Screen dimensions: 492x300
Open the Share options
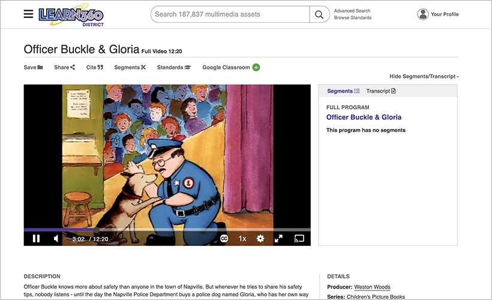pyautogui.click(x=64, y=67)
